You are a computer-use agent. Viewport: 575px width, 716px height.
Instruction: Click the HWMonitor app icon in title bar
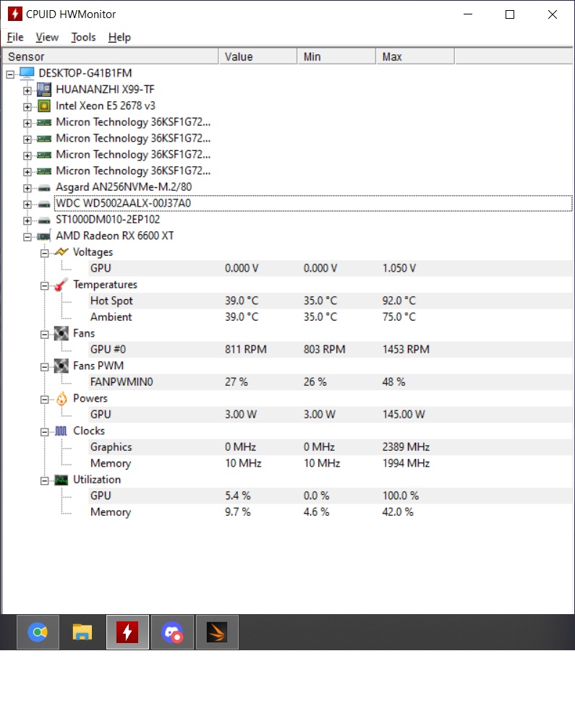coord(15,14)
